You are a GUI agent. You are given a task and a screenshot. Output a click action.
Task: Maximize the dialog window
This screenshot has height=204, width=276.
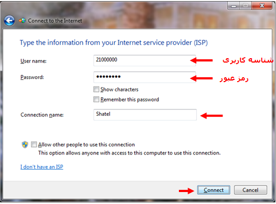tap(245, 6)
